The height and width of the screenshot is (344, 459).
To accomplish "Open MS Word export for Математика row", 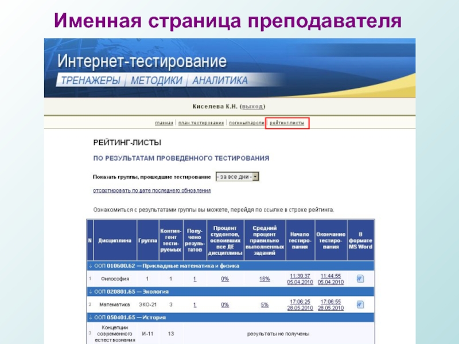I will click(360, 304).
